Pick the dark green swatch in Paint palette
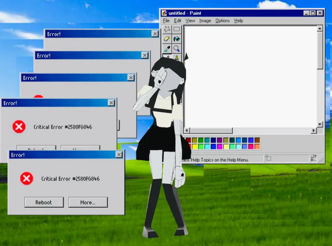Image resolution: width=332 pixels, height=246 pixels. pyautogui.click(x=201, y=140)
